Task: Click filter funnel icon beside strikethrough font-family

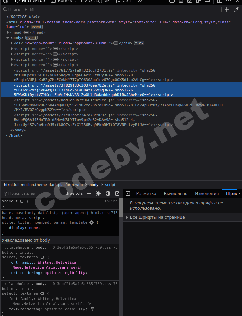Action: pyautogui.click(x=90, y=304)
